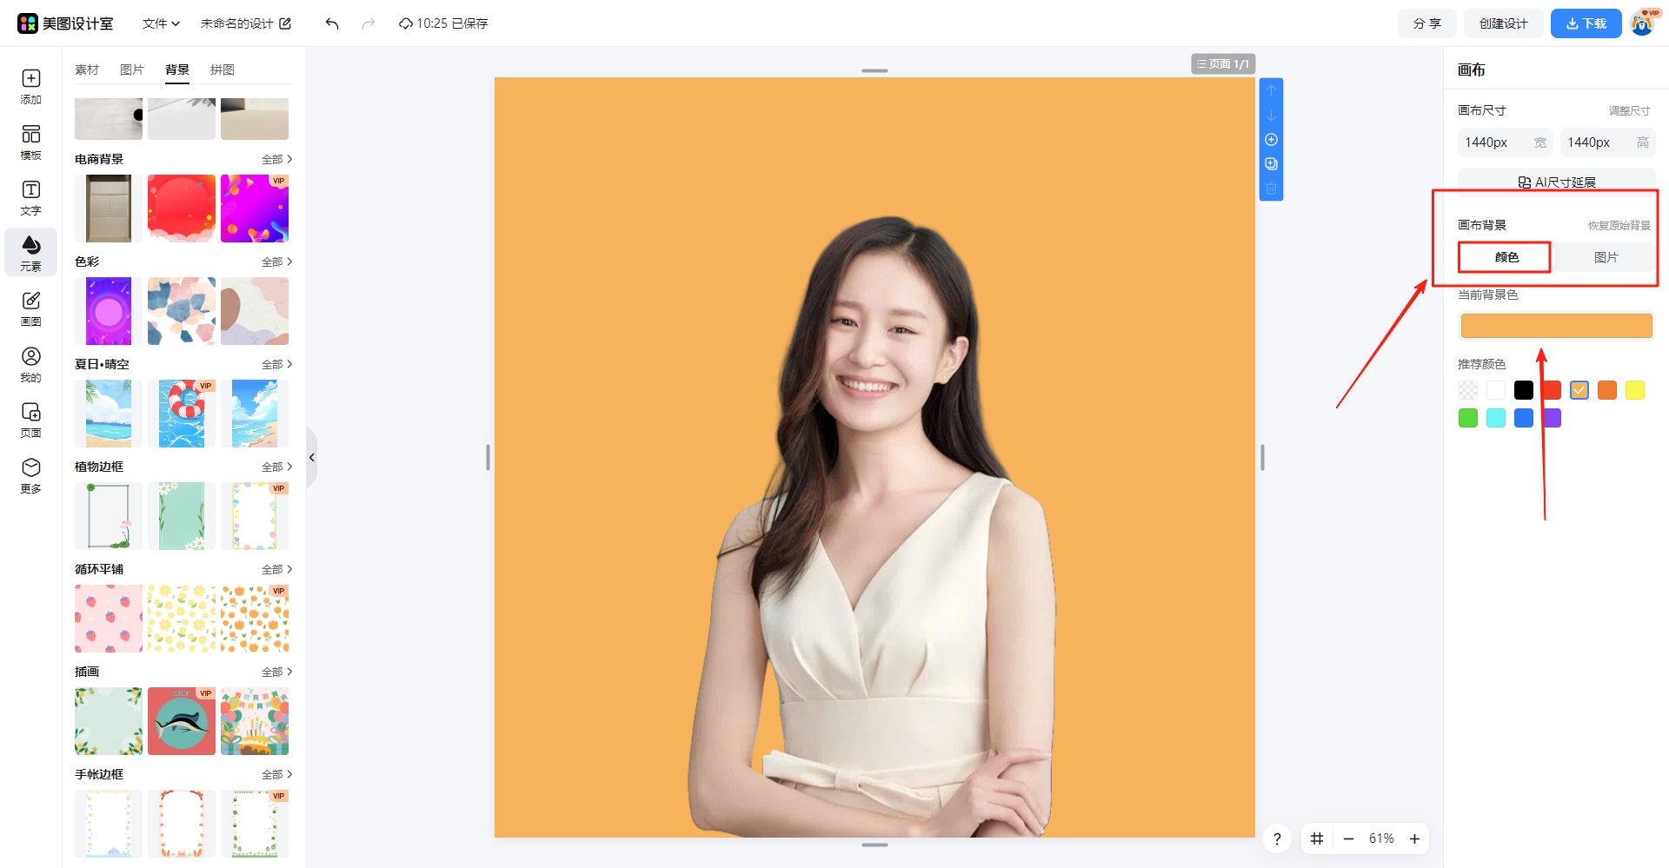Zoom out with minus icon
Viewport: 1669px width, 868px height.
[1348, 838]
